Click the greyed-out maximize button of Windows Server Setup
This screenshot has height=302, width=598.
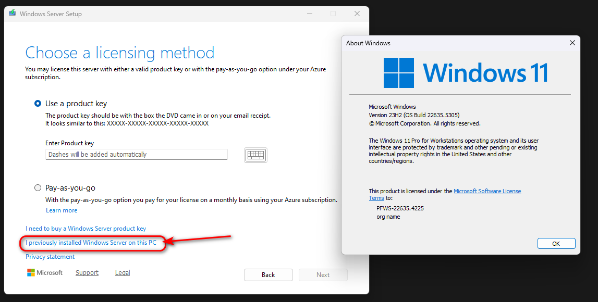[333, 14]
